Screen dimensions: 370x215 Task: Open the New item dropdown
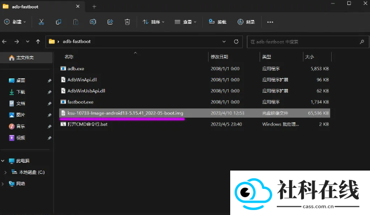point(15,22)
